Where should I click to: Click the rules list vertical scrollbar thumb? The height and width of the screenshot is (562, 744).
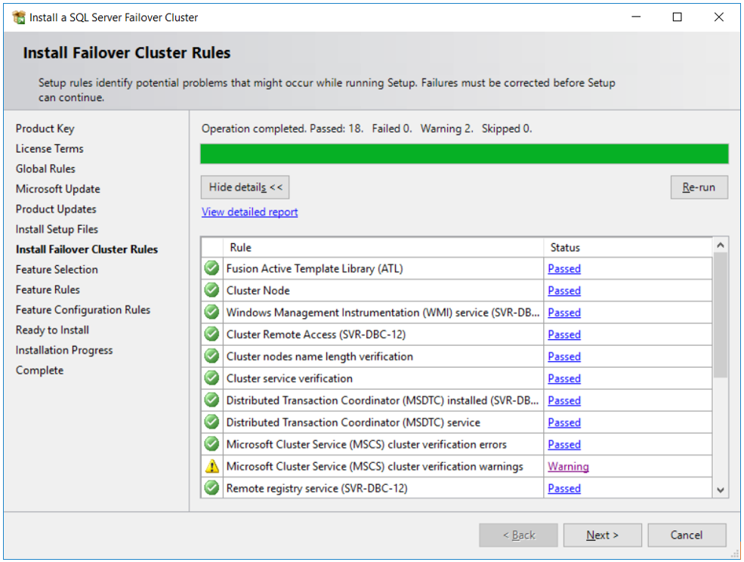point(721,315)
